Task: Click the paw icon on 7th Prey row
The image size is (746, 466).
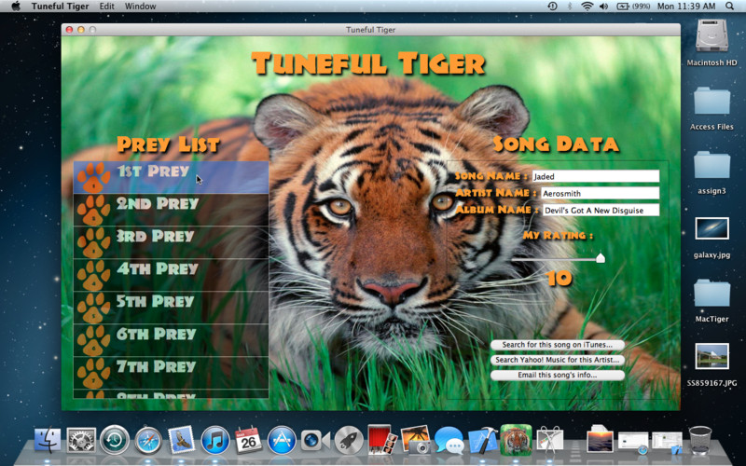Action: pyautogui.click(x=93, y=372)
